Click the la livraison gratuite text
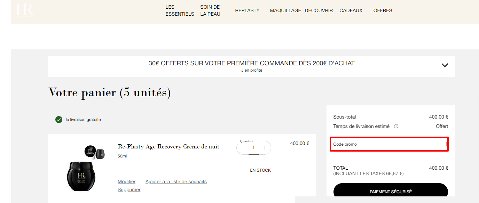479x203 pixels. tap(83, 120)
